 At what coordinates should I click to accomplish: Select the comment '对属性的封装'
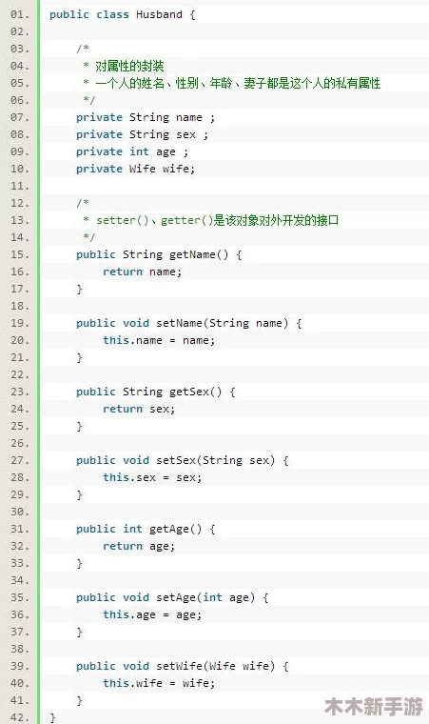(x=129, y=66)
